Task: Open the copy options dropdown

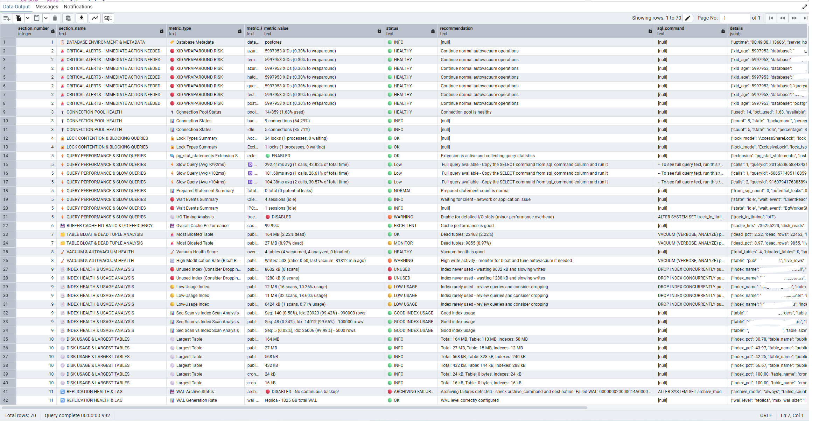Action: [27, 18]
